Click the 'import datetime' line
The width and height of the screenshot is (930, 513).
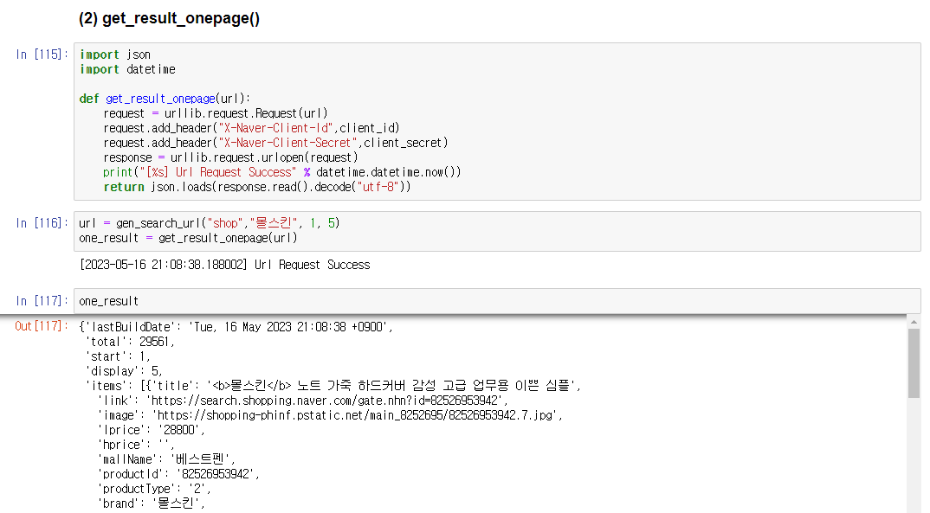pos(127,69)
